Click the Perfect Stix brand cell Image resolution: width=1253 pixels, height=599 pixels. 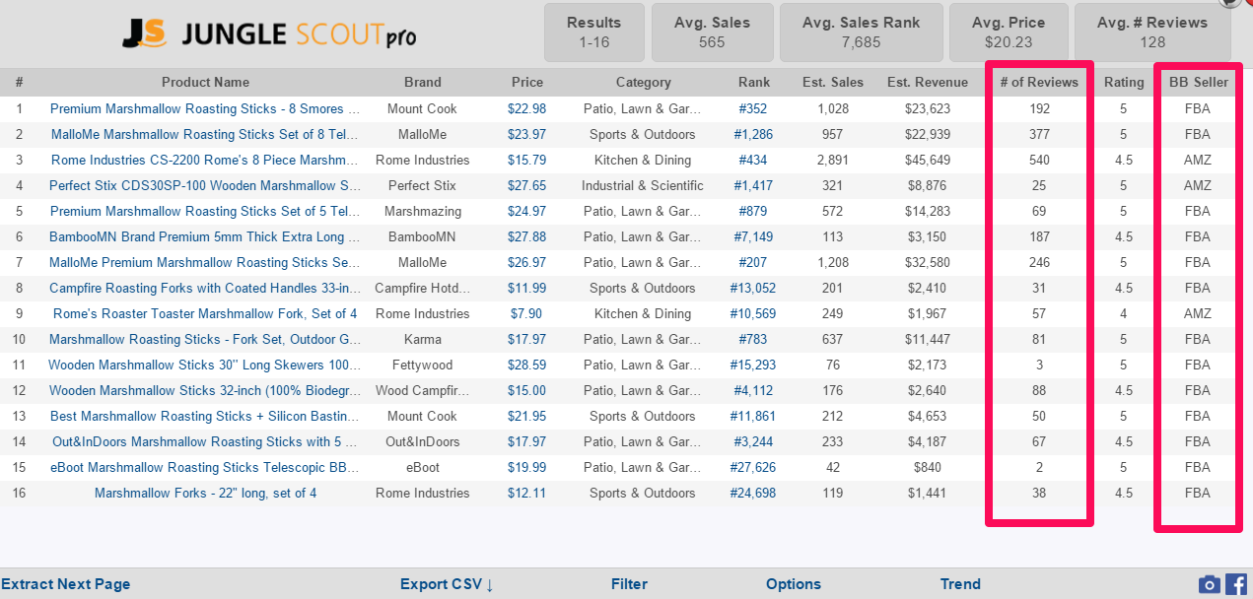coord(423,185)
